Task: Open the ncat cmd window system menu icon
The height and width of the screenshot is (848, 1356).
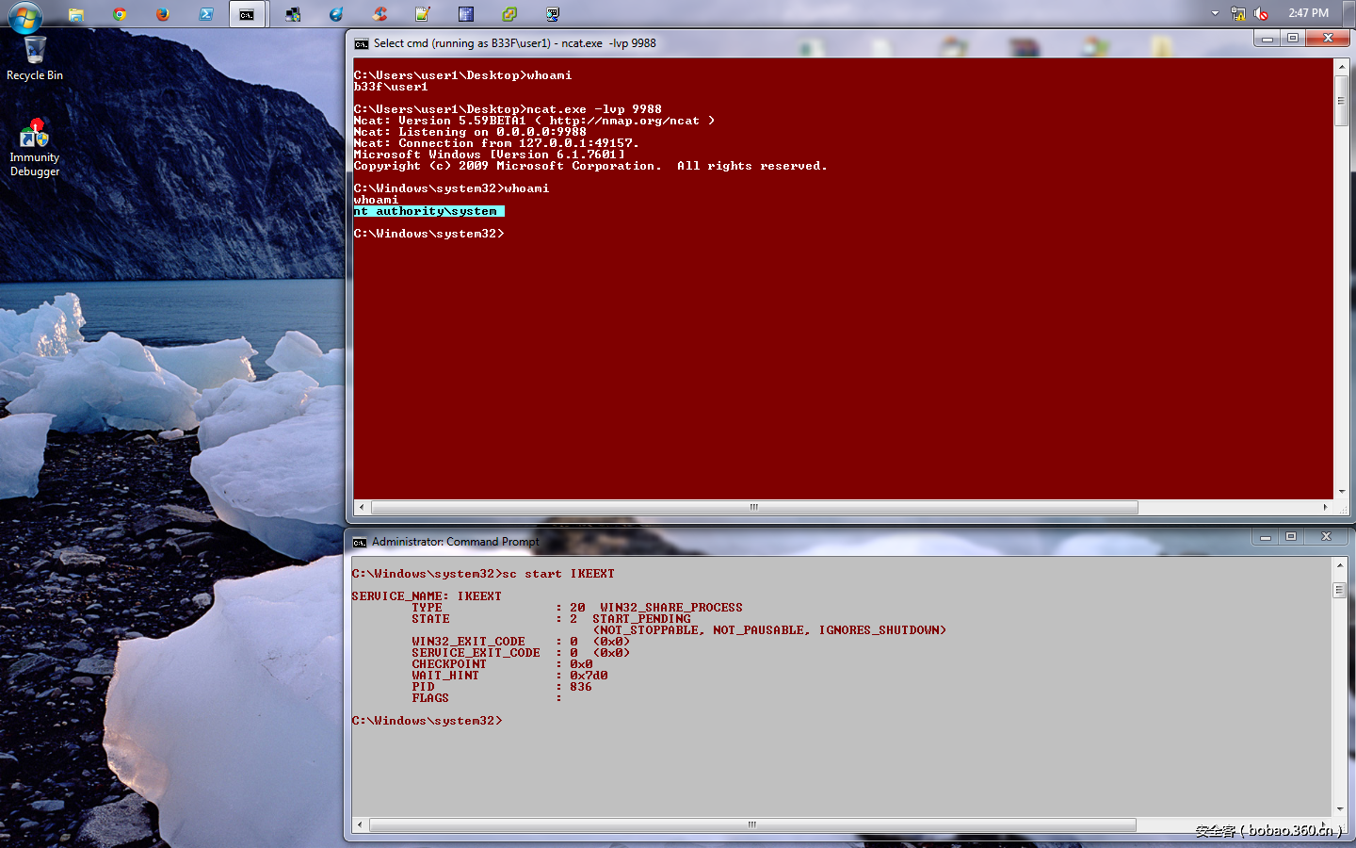Action: tap(361, 43)
